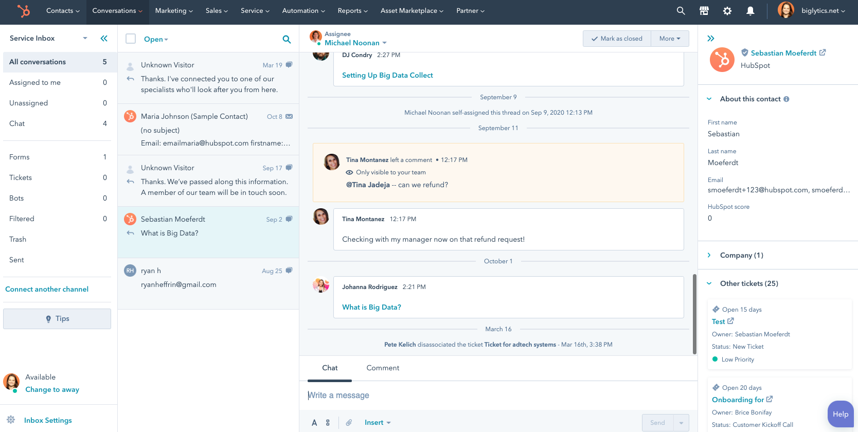Expand the Company (1) section

point(709,255)
